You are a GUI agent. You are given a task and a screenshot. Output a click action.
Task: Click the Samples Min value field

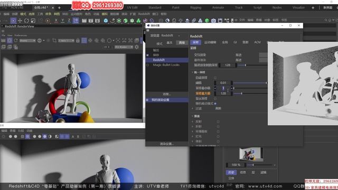click(x=223, y=88)
